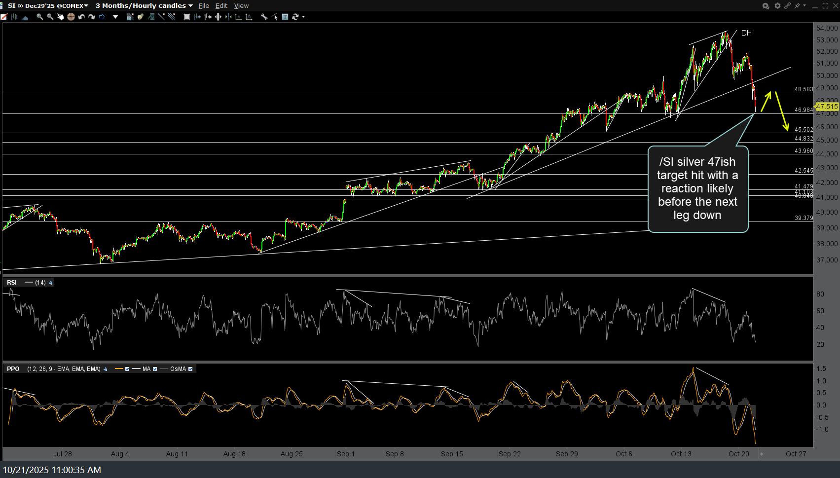
Task: Select the hand pan tool
Action: click(61, 17)
